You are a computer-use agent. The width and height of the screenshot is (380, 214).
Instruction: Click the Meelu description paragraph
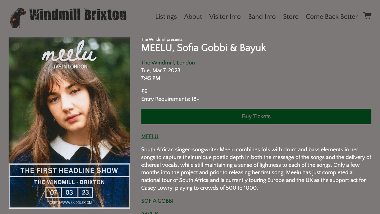click(256, 169)
